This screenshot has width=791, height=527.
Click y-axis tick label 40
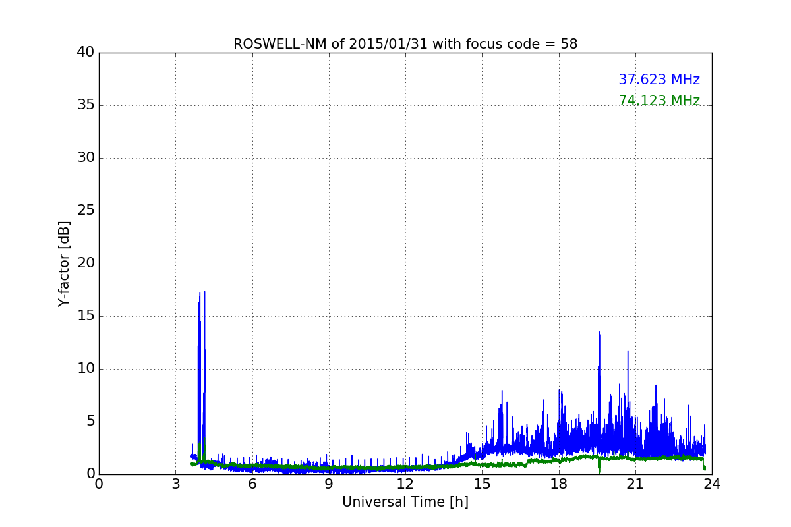tap(86, 53)
